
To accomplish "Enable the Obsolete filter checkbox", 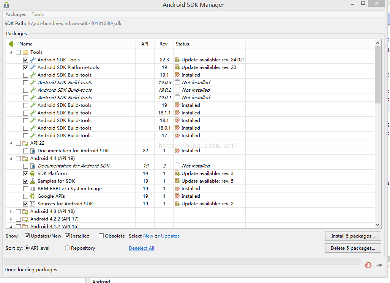I will pyautogui.click(x=101, y=236).
